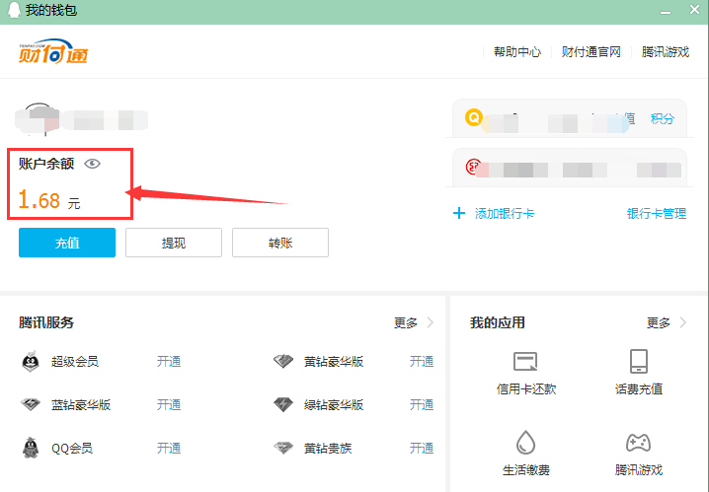
Task: Click the 超级会员 icon
Action: pyautogui.click(x=31, y=361)
